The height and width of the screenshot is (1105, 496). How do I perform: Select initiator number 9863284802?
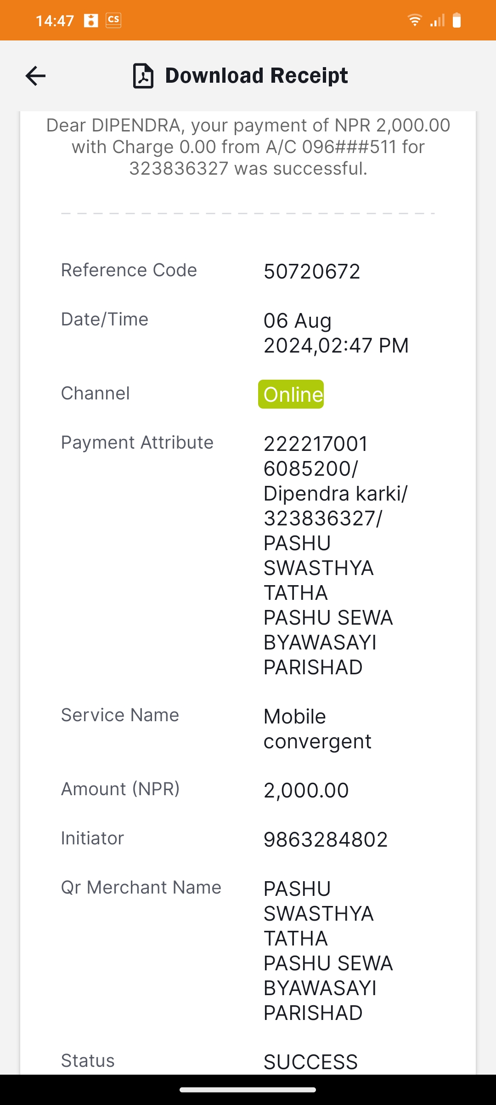pyautogui.click(x=326, y=839)
